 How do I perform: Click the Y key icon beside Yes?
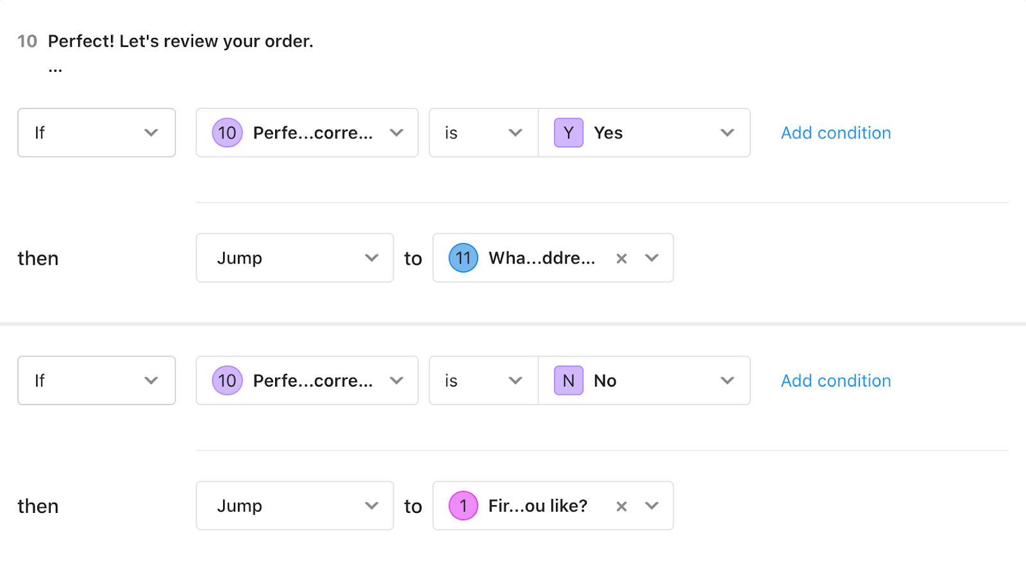tap(568, 133)
